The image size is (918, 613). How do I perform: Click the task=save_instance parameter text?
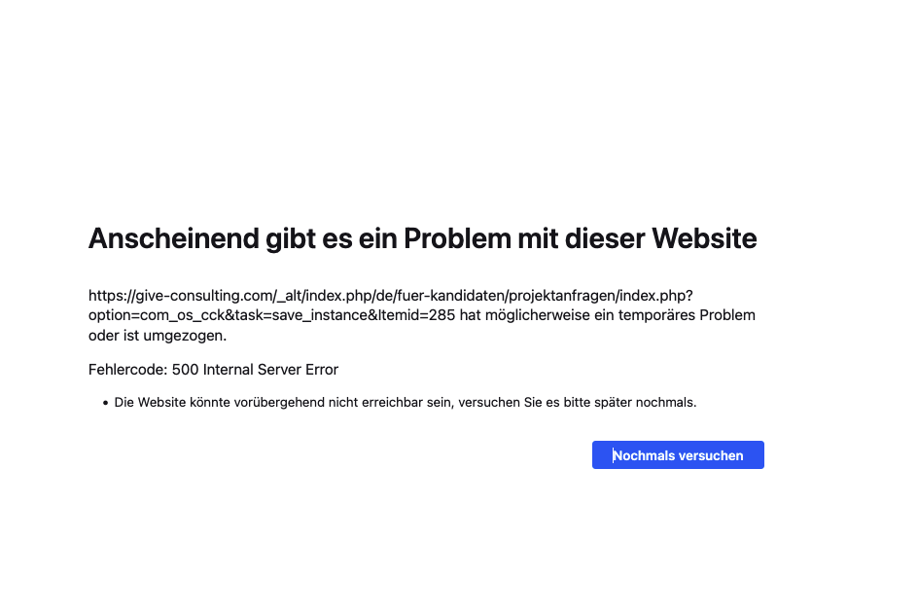coord(300,315)
